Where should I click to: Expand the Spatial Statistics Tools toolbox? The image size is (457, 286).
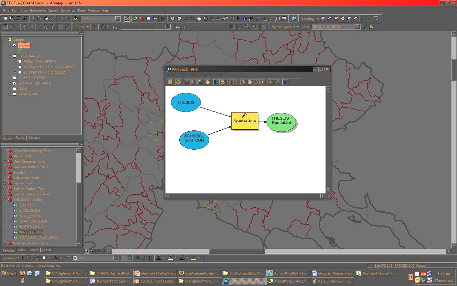5,194
